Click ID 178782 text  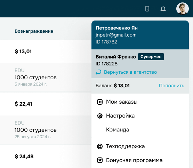pos(106,42)
